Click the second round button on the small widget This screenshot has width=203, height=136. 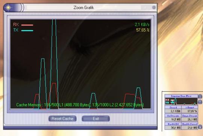pos(200,102)
